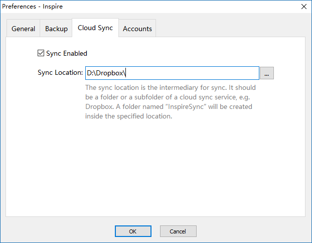Browse for sync folder with ellipsis button
This screenshot has width=312, height=243.
click(x=266, y=73)
